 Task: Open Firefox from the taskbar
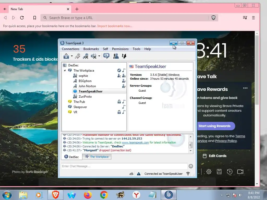pos(88,195)
